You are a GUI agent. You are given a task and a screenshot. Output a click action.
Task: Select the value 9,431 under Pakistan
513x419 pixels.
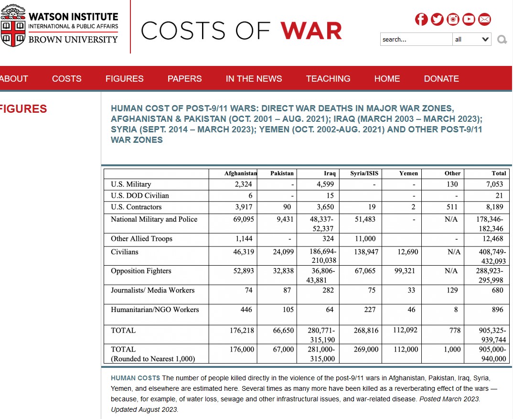[285, 219]
